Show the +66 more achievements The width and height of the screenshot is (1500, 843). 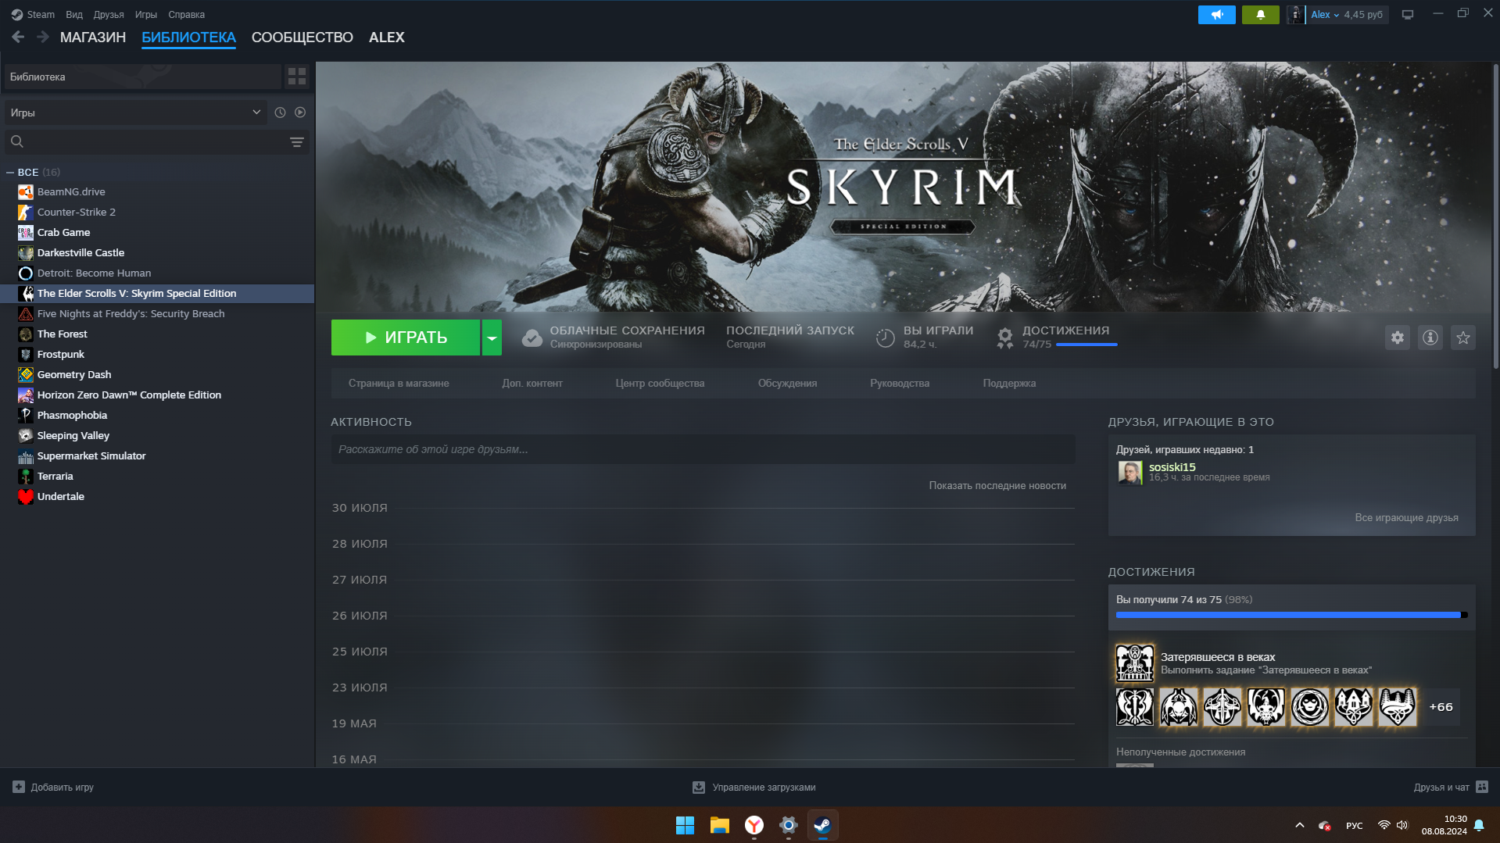coord(1441,707)
